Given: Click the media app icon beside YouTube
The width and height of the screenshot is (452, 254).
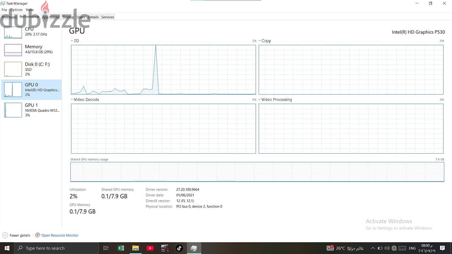Looking at the screenshot, I should click(x=165, y=248).
